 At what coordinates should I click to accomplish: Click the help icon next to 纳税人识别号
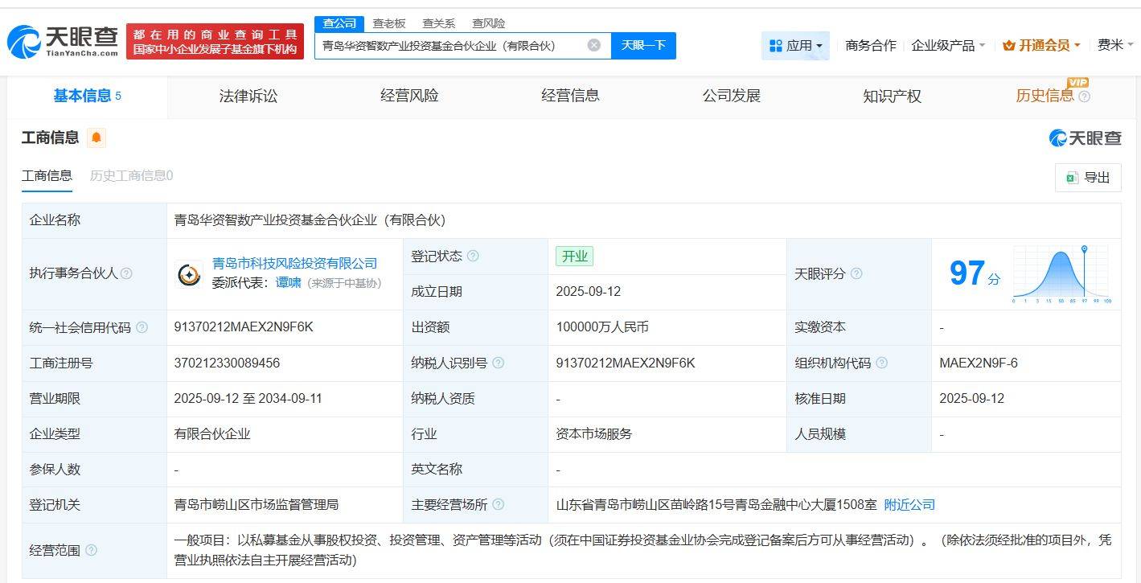[x=499, y=363]
